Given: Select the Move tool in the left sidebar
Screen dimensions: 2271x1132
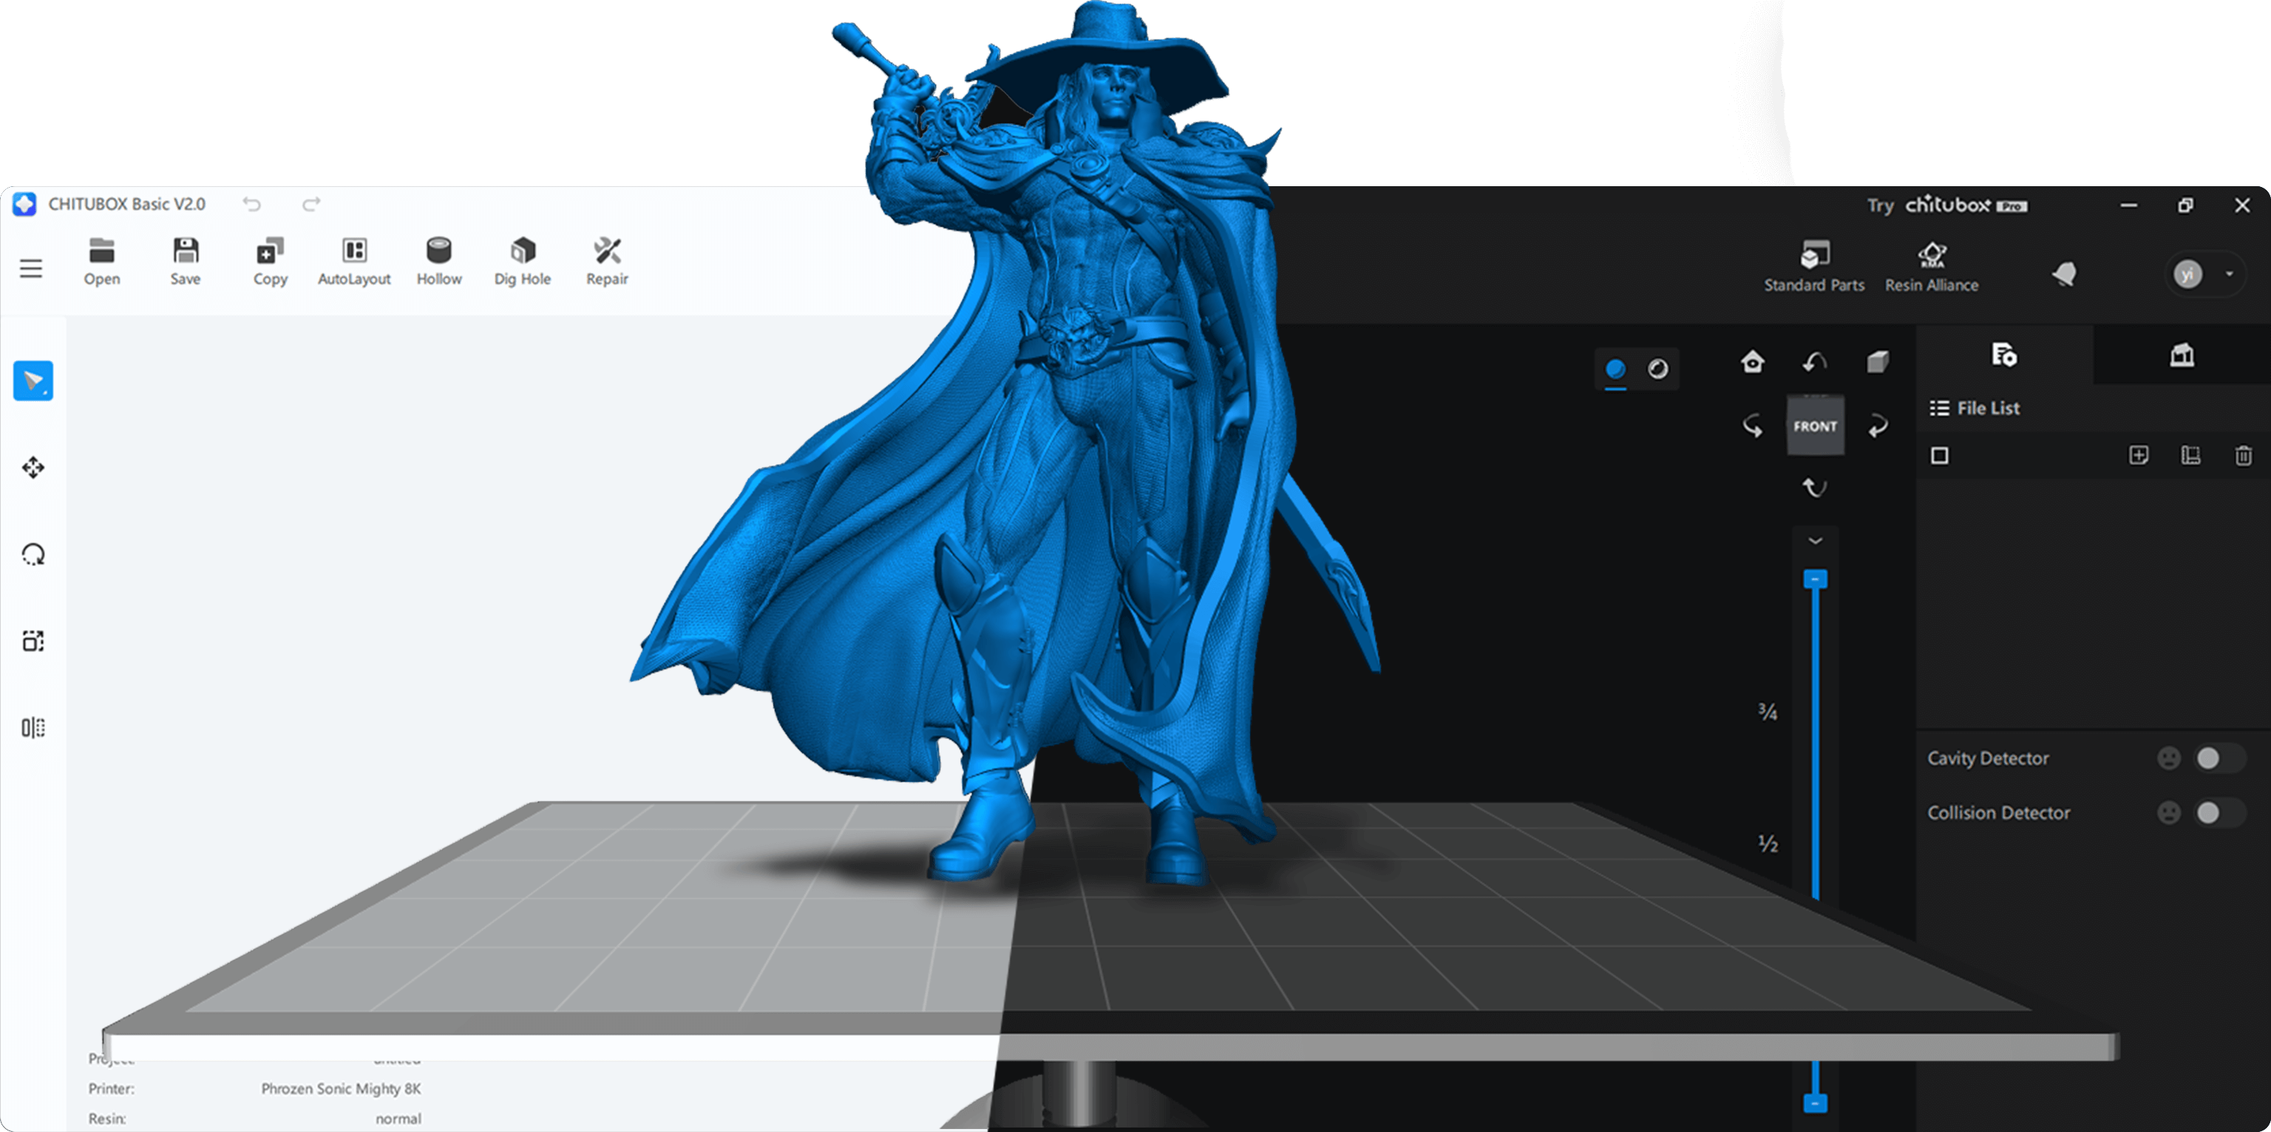Looking at the screenshot, I should pyautogui.click(x=33, y=468).
